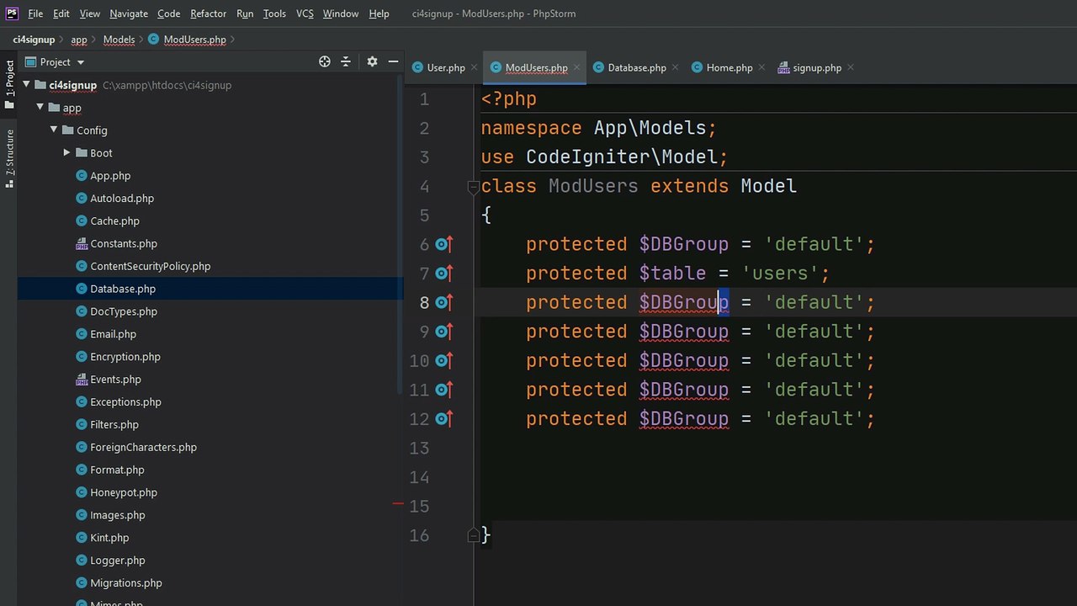Open Project panel settings gear

[x=372, y=61]
